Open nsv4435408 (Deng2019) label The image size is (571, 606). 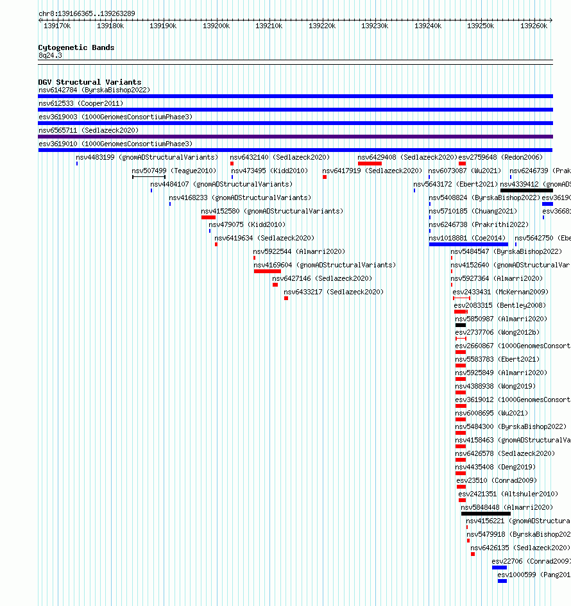pyautogui.click(x=495, y=467)
